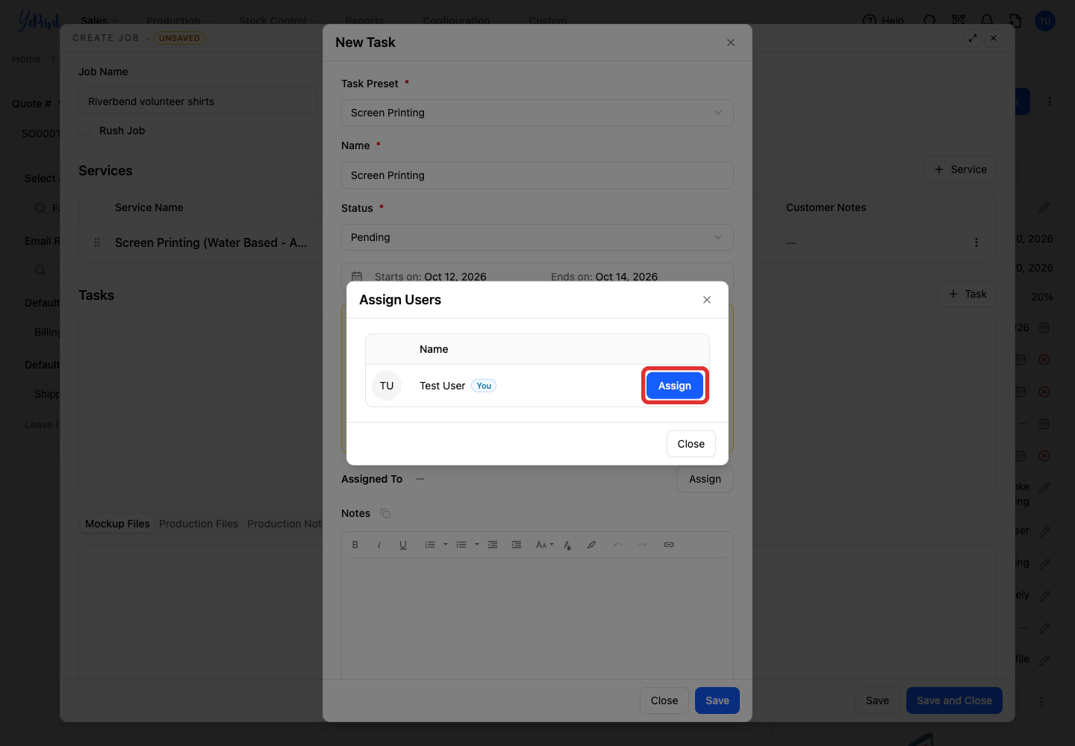Close button in Assign Users dialog footer

click(691, 444)
